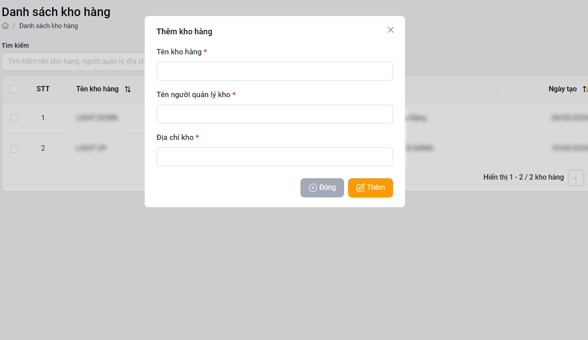Click the Tên kho hàng column header

[x=97, y=89]
